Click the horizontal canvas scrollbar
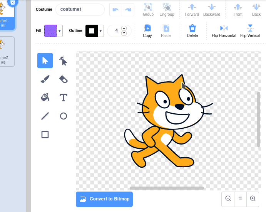The height and width of the screenshot is (212, 266). (x=167, y=188)
